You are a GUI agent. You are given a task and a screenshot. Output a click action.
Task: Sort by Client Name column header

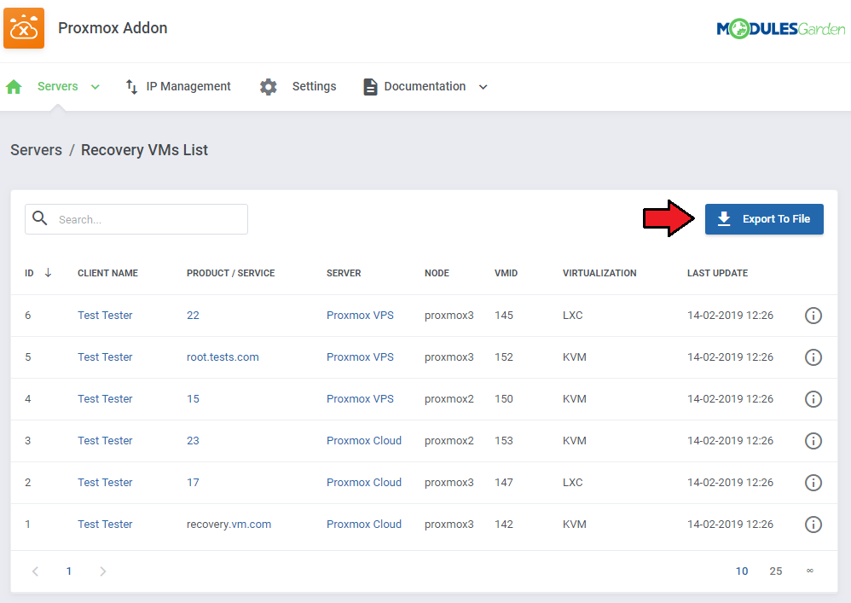pos(107,273)
